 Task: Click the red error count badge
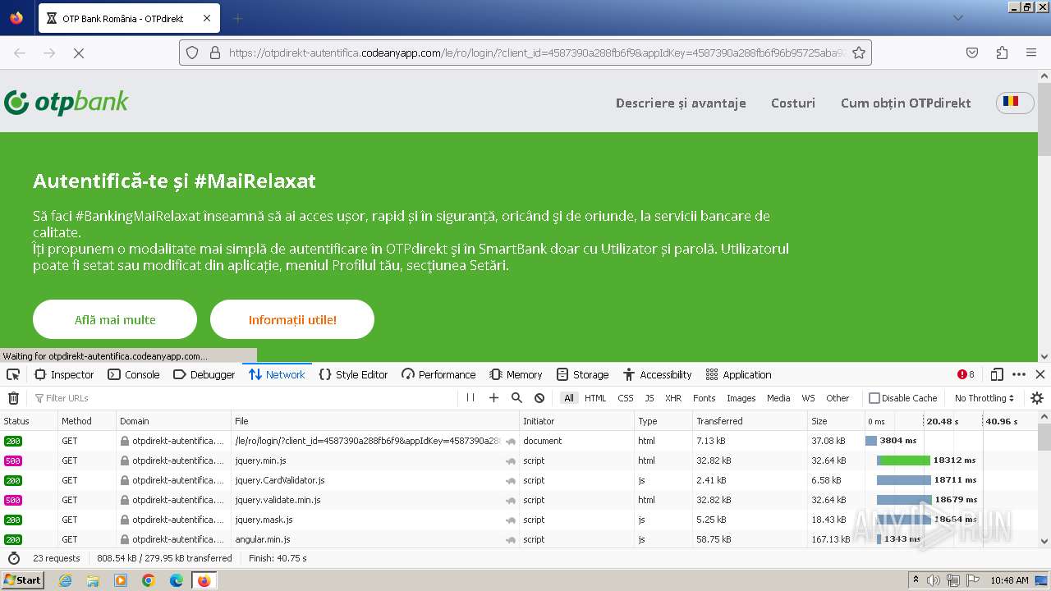(966, 374)
